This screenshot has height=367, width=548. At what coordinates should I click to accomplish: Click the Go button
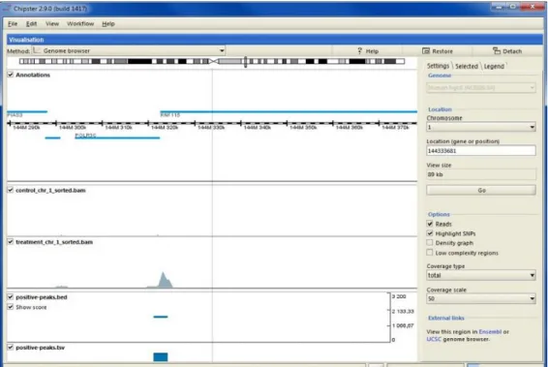(481, 190)
